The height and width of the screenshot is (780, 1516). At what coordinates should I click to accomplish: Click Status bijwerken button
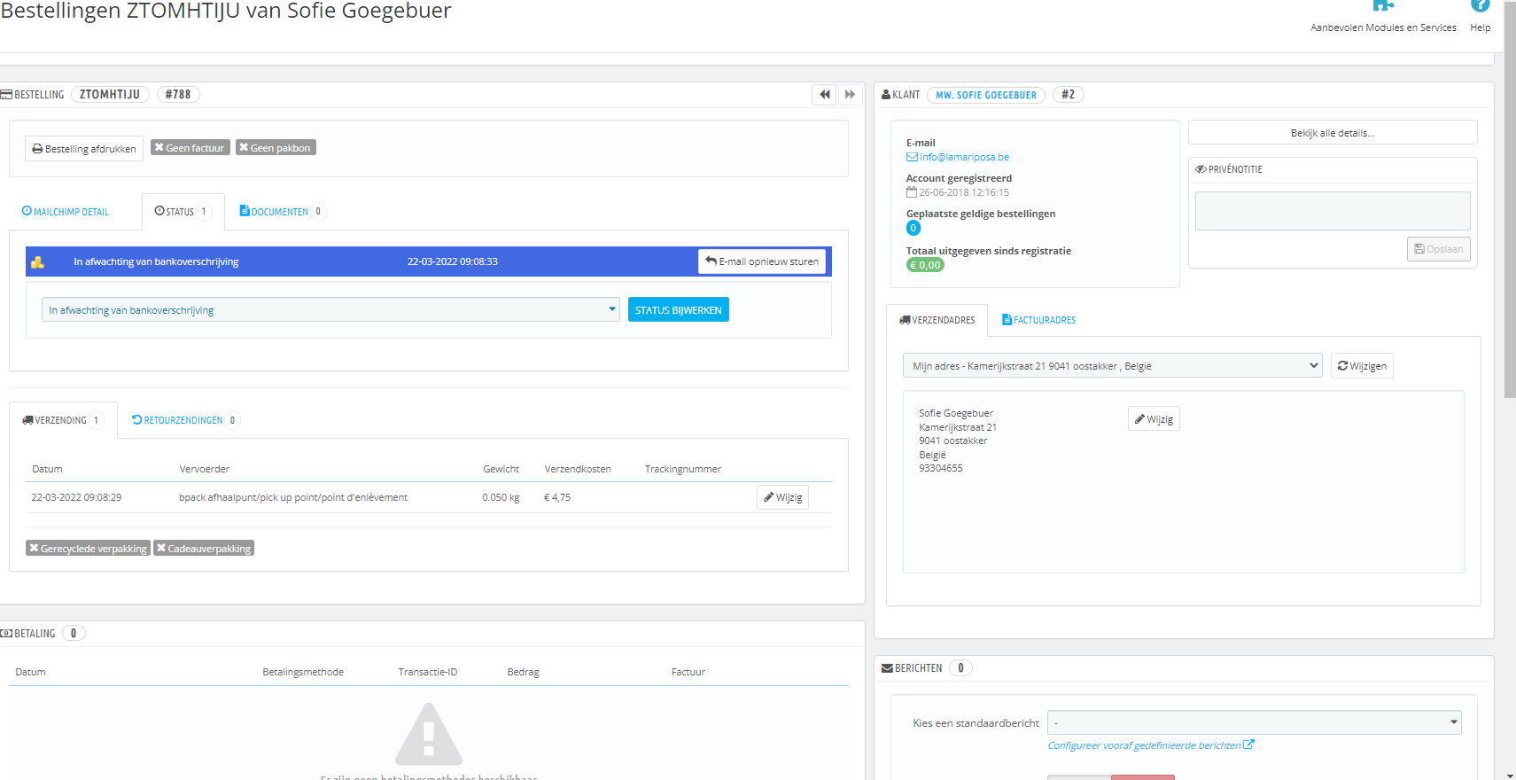pos(679,310)
